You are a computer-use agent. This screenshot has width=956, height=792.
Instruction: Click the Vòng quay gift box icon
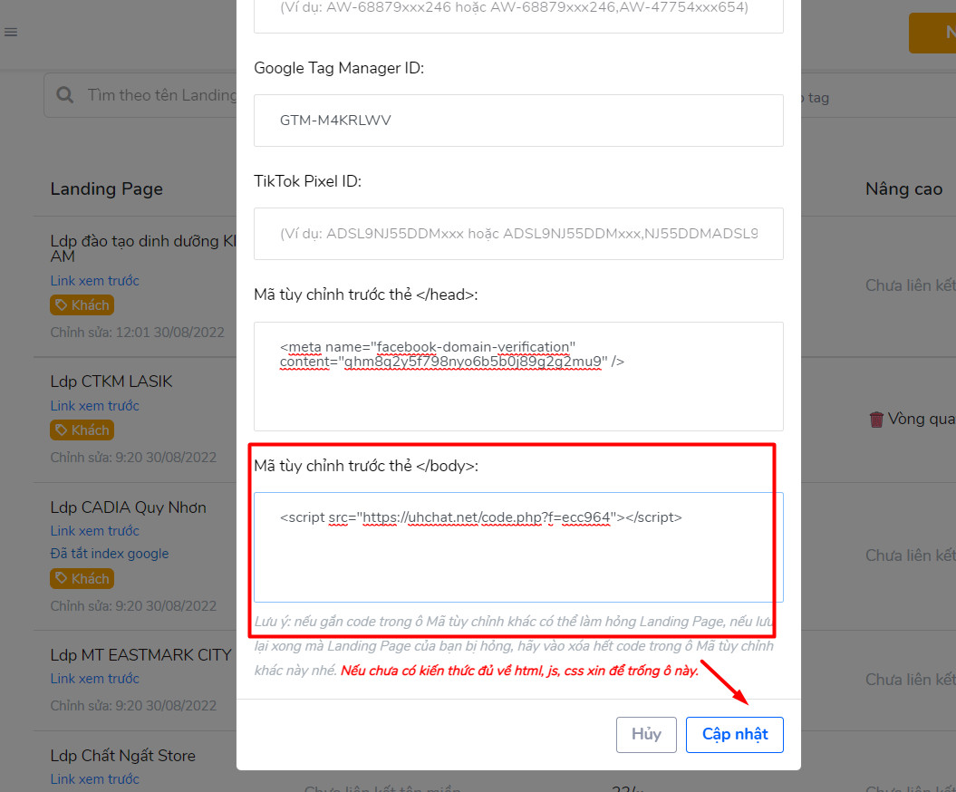[876, 419]
